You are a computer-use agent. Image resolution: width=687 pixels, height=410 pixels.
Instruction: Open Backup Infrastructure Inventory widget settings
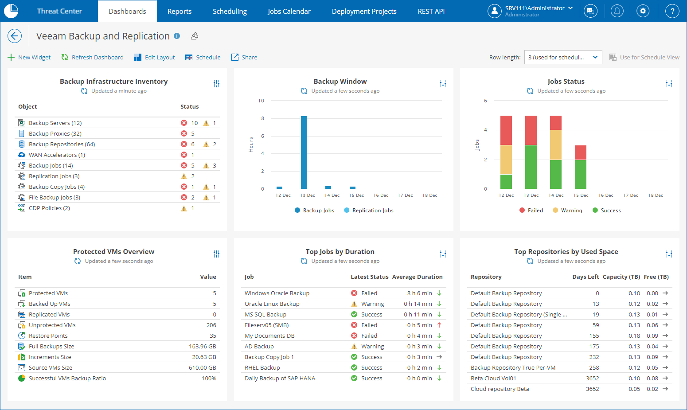click(216, 84)
